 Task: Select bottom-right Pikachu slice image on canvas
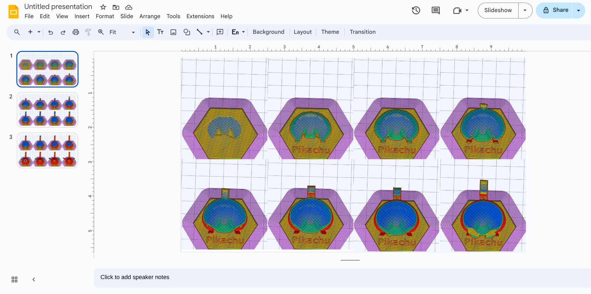483,205
